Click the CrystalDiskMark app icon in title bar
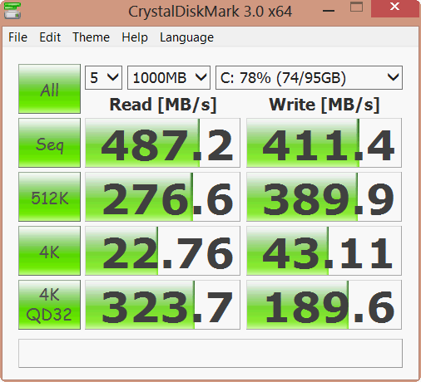This screenshot has width=421, height=382. (x=12, y=11)
